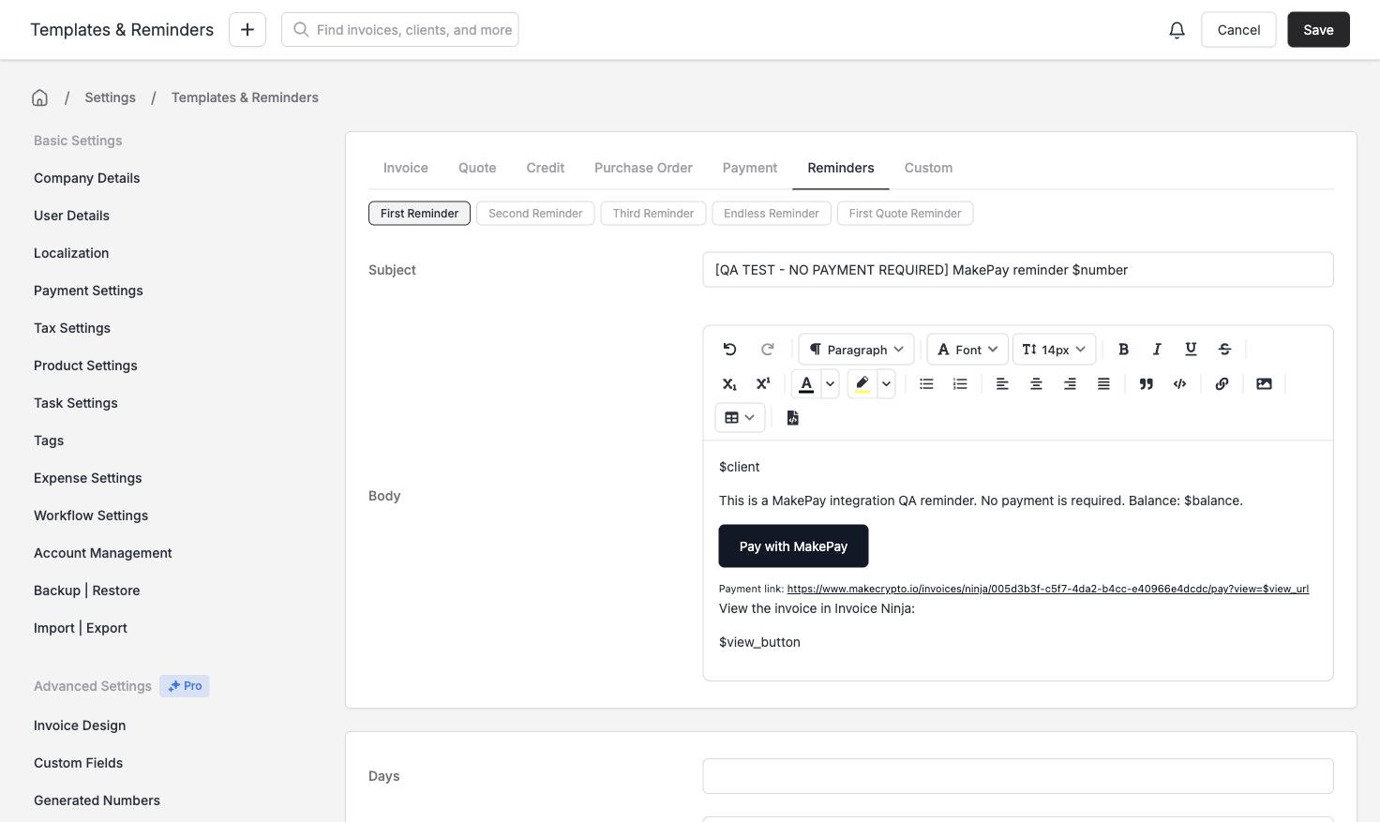1380x822 pixels.
Task: Open the code view icon
Action: pos(1179,384)
